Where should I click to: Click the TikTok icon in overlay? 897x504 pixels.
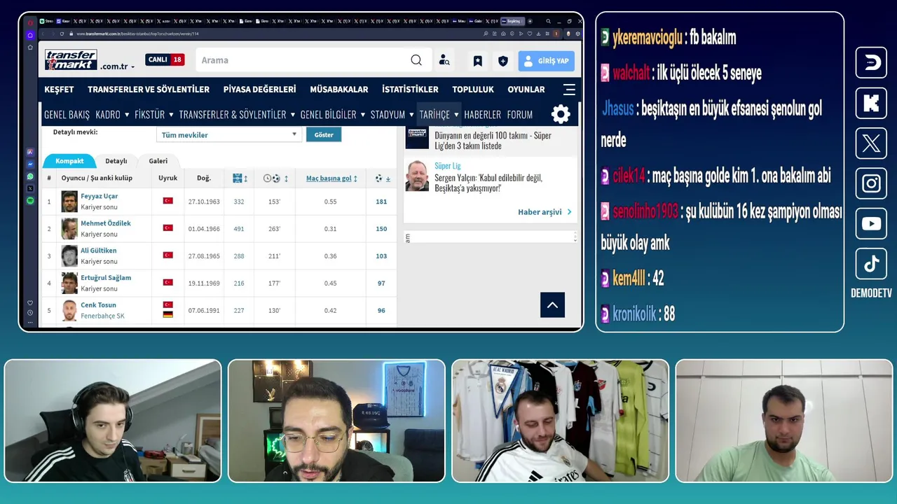871,264
